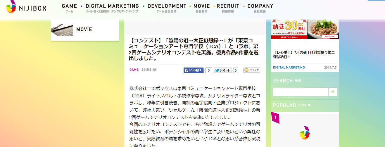Click the Facebook いいね！ button
The image size is (385, 147).
(x=194, y=70)
